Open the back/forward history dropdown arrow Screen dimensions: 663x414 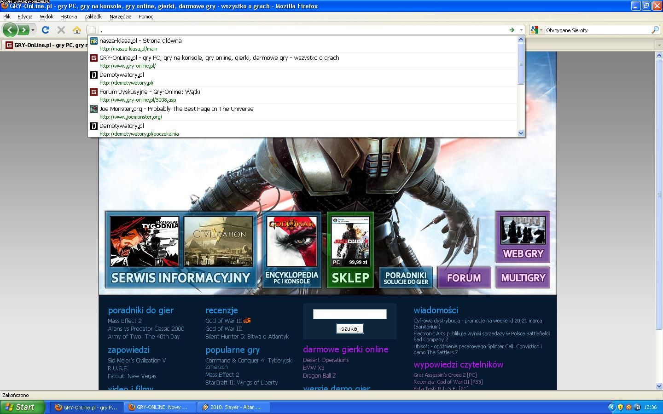(33, 30)
